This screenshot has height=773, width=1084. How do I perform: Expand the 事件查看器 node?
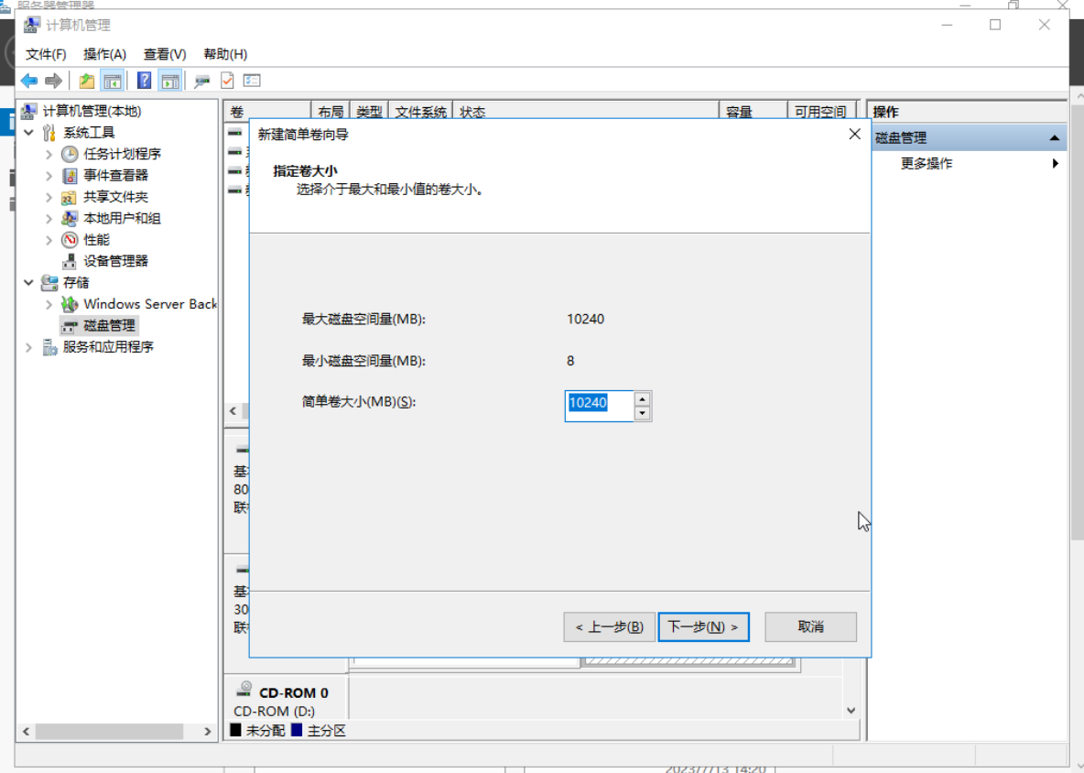49,176
